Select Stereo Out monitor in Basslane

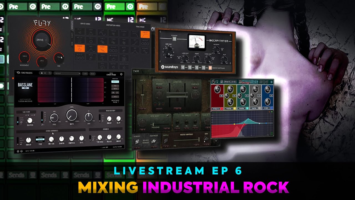click(115, 82)
